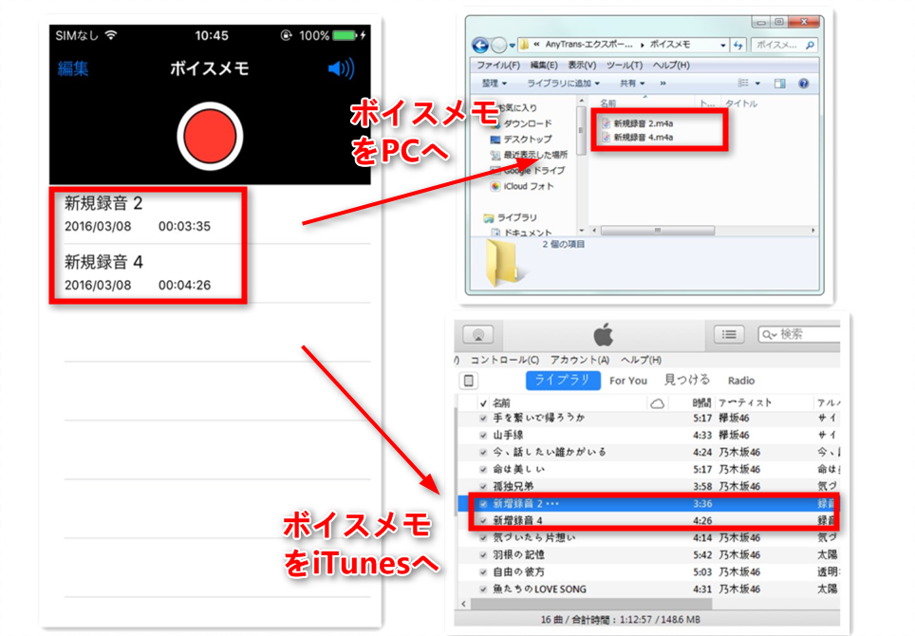Uncheck the song 手を繋いで帰ろうか
The height and width of the screenshot is (636, 915).
[483, 419]
